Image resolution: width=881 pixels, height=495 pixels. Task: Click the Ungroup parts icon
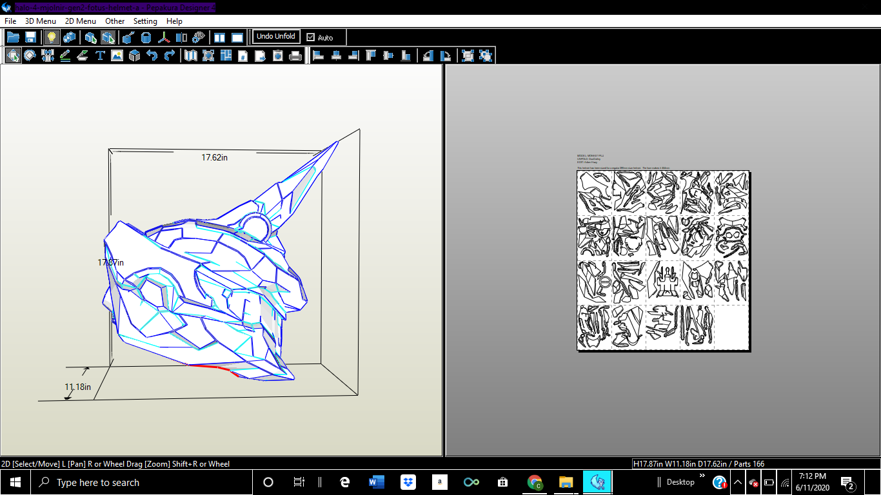point(485,55)
